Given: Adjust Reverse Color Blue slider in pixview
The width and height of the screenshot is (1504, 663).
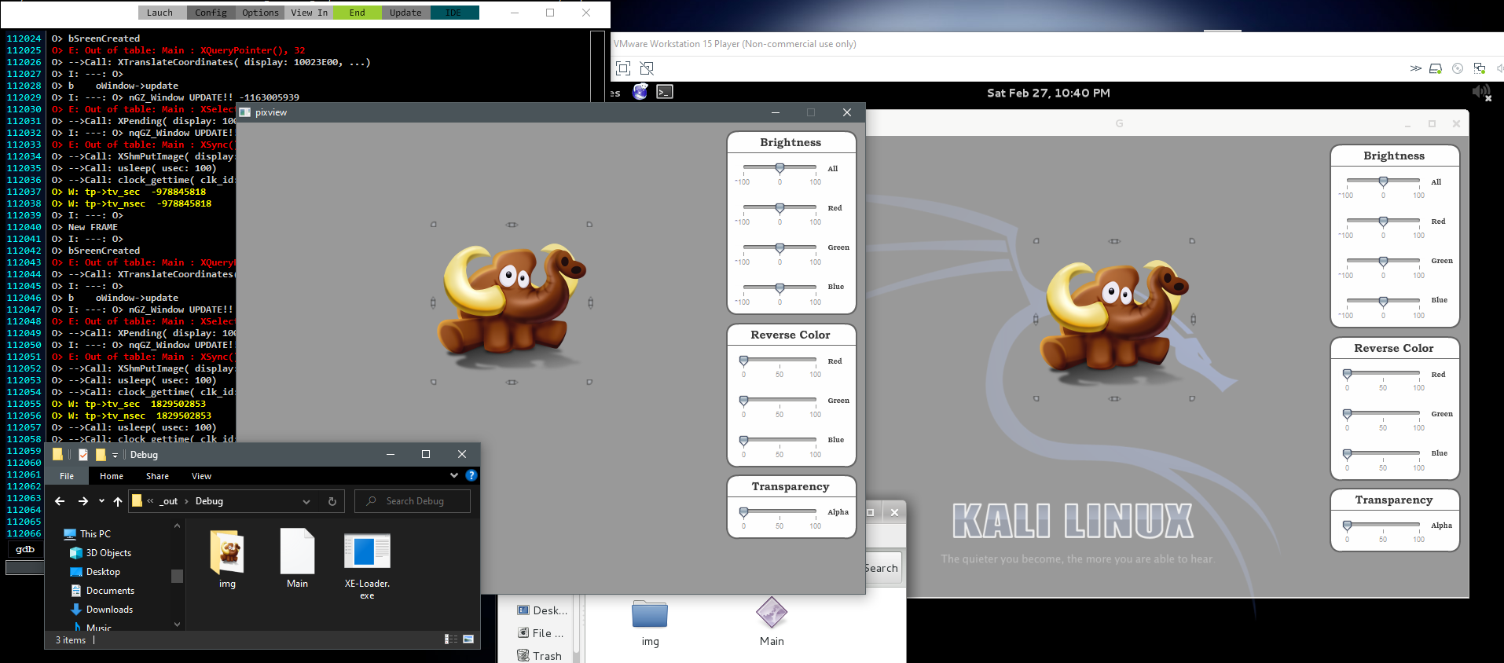Looking at the screenshot, I should 780,440.
